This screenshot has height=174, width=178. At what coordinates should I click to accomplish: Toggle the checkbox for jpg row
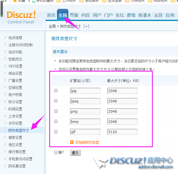point(56,91)
